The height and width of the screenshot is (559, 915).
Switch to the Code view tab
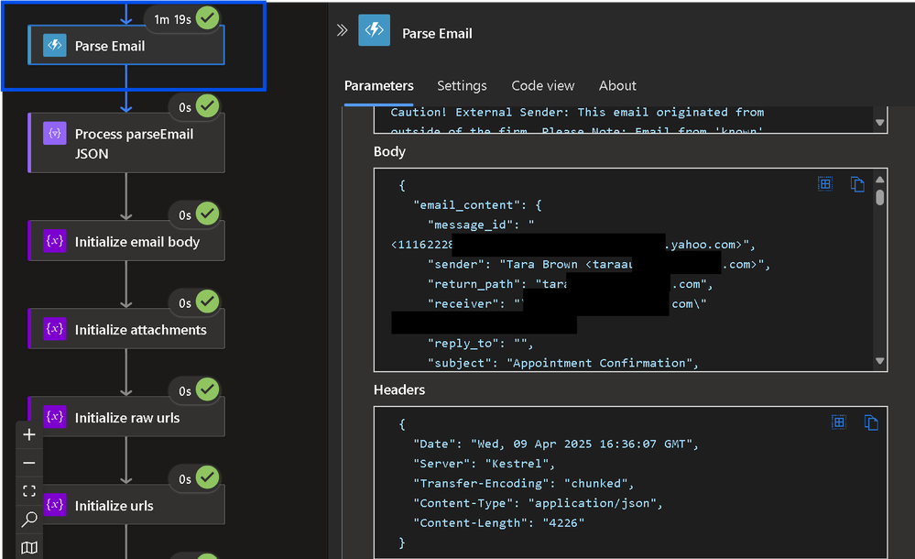[x=543, y=85]
